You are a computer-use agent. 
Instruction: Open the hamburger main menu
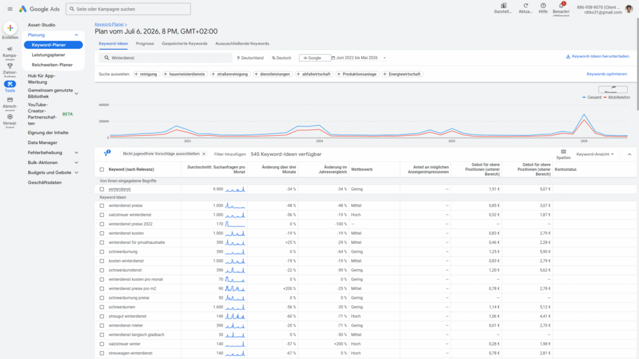10,9
